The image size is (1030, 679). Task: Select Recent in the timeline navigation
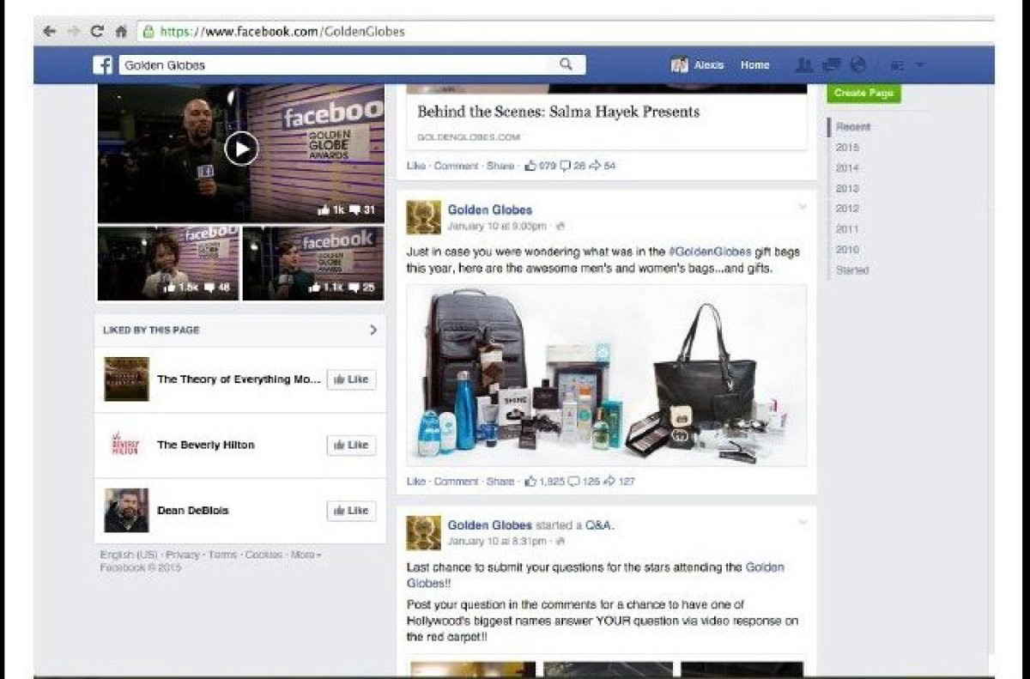pyautogui.click(x=853, y=126)
